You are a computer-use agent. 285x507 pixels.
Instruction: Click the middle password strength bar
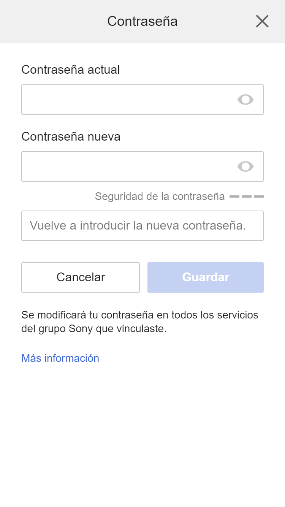tap(247, 196)
